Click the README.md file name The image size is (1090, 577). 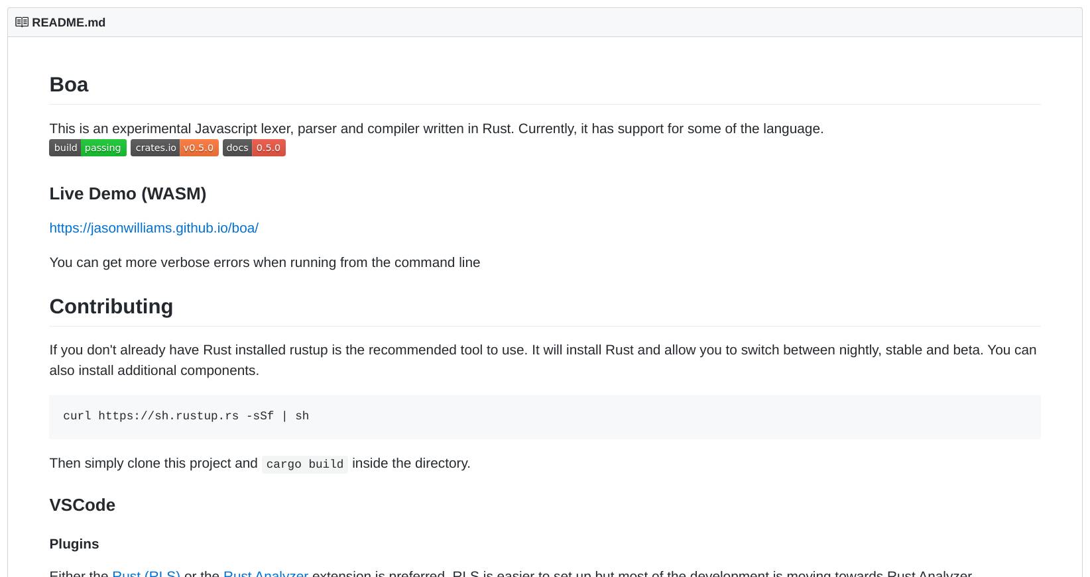click(68, 23)
